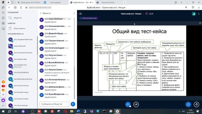Open Visual Studio from the taskbar

91,111
